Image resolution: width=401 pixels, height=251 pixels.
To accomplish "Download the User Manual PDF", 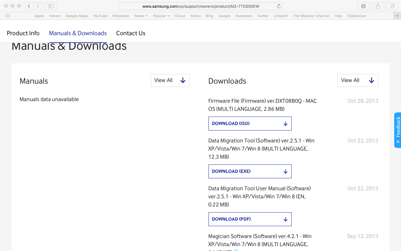I will (250, 219).
